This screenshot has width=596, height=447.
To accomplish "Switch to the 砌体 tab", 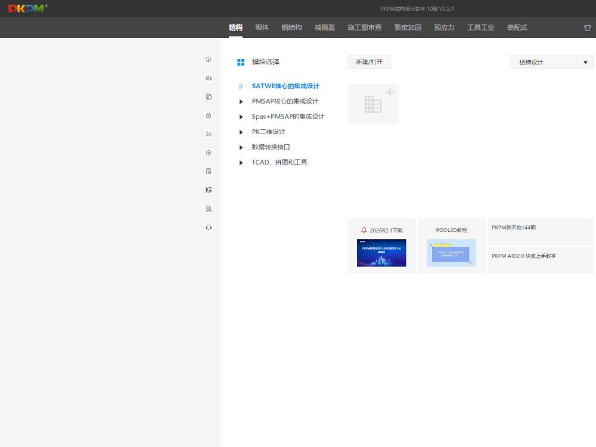I will [x=262, y=27].
